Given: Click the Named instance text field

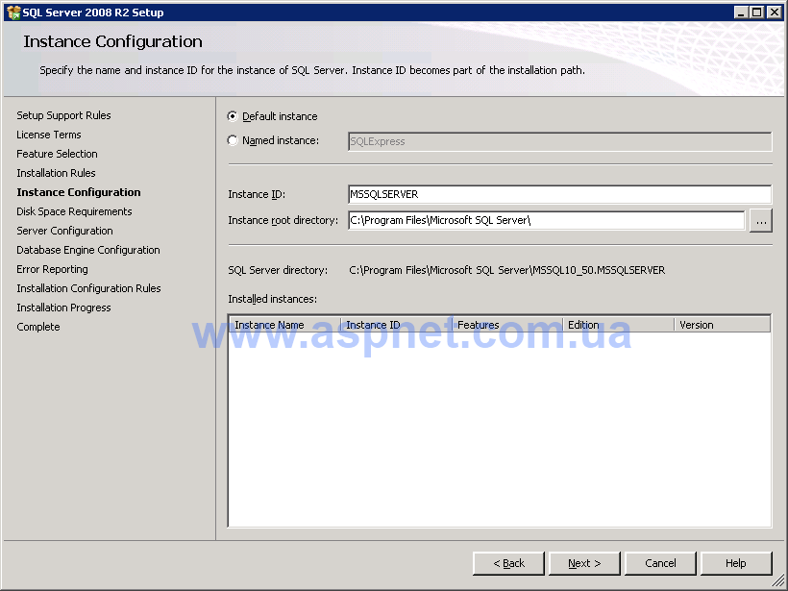Looking at the screenshot, I should (559, 141).
